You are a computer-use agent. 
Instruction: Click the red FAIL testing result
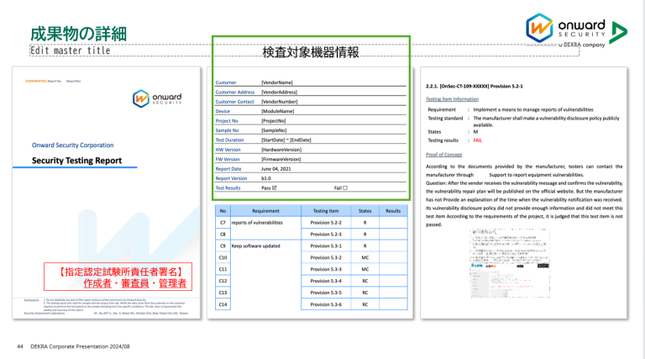pyautogui.click(x=478, y=140)
